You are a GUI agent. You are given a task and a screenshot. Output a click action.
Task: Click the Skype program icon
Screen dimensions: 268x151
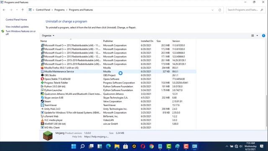[x=42, y=98]
